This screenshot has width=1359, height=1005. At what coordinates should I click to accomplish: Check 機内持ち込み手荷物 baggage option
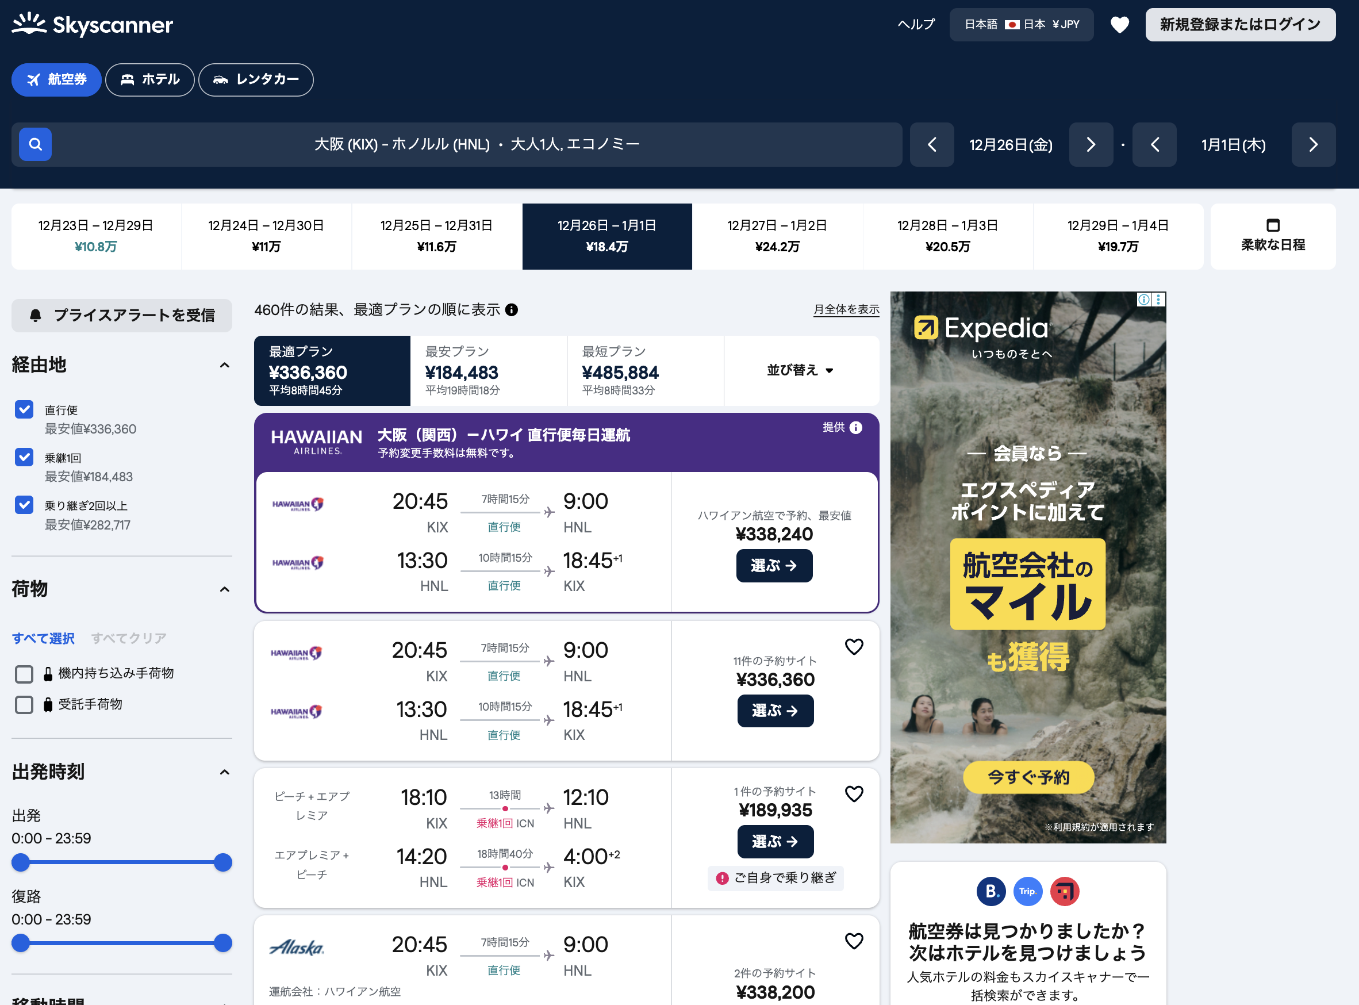click(24, 674)
